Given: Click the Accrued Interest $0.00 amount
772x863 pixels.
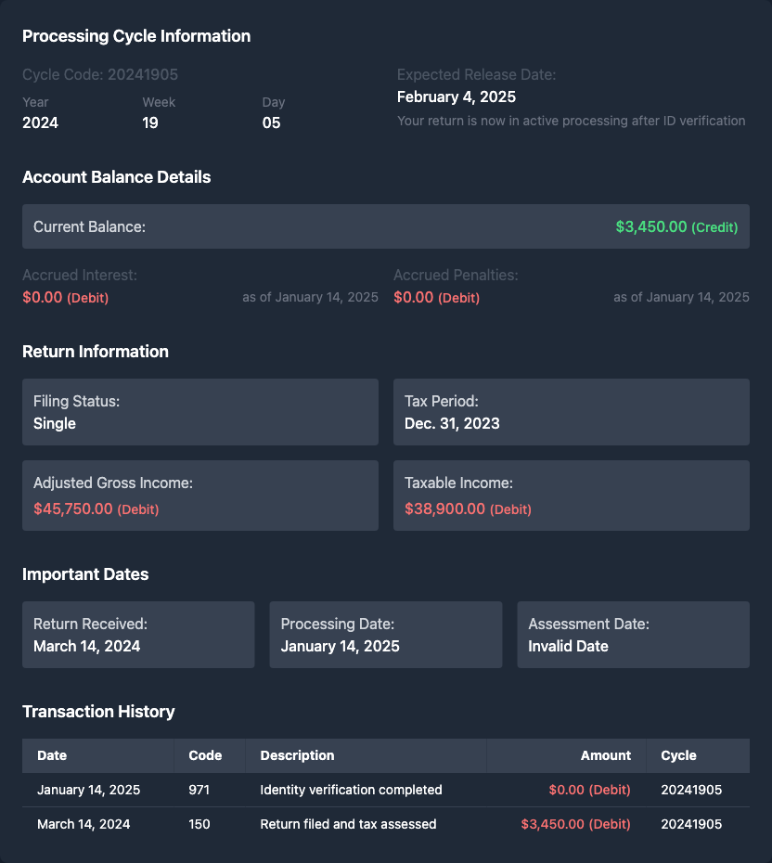Looking at the screenshot, I should (43, 298).
